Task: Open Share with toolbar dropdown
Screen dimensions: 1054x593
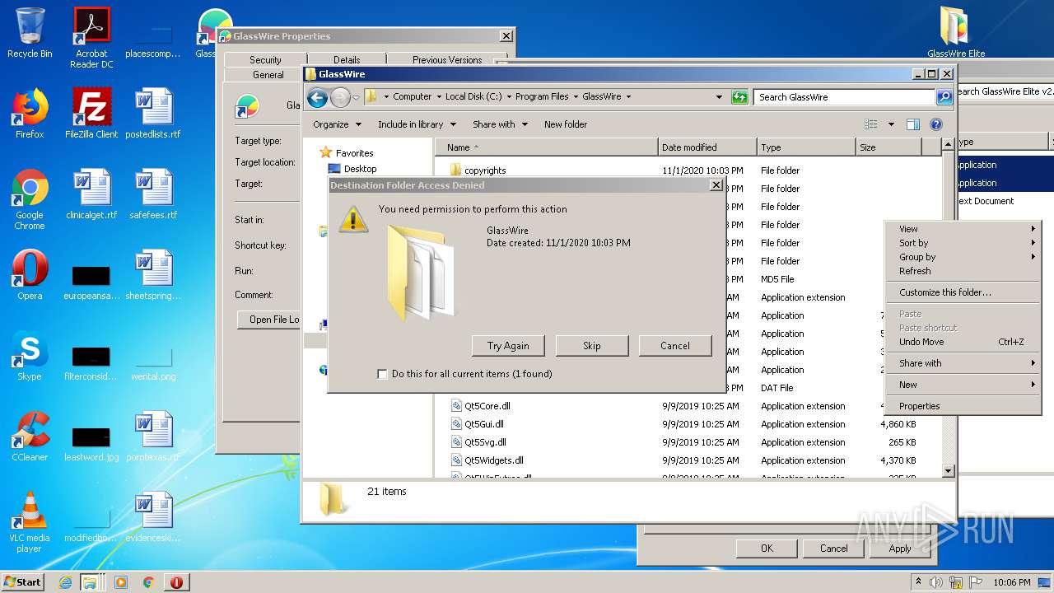Action: pyautogui.click(x=500, y=124)
